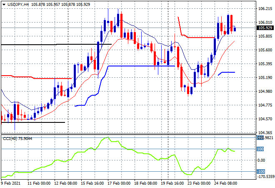Click the 17 Feb 00:00 time label

pos(119,183)
